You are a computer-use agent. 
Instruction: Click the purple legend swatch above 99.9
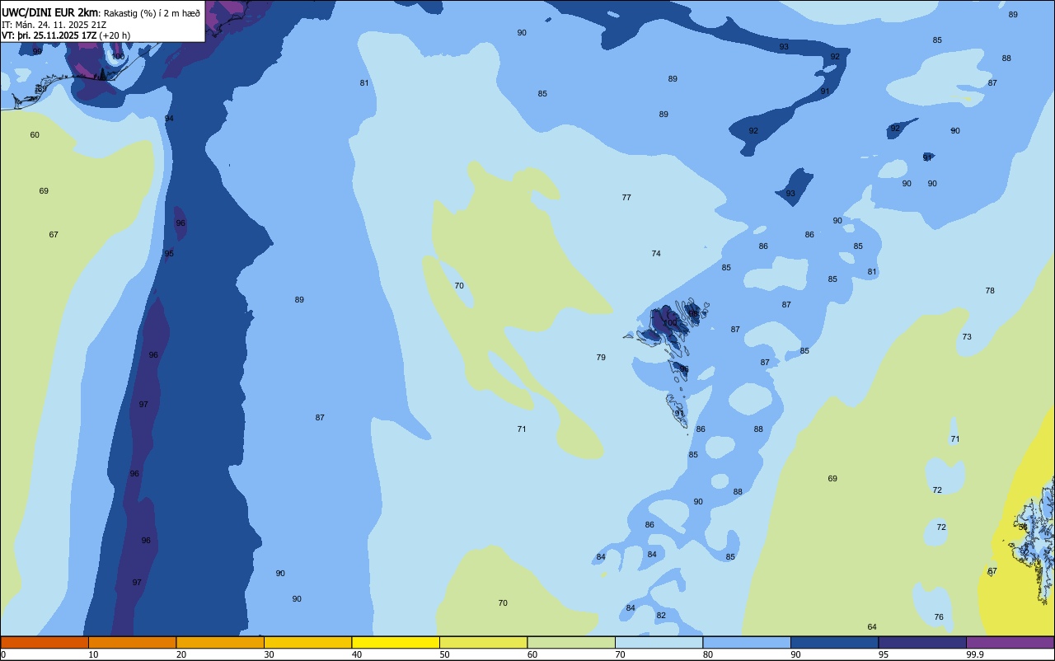tap(1010, 642)
